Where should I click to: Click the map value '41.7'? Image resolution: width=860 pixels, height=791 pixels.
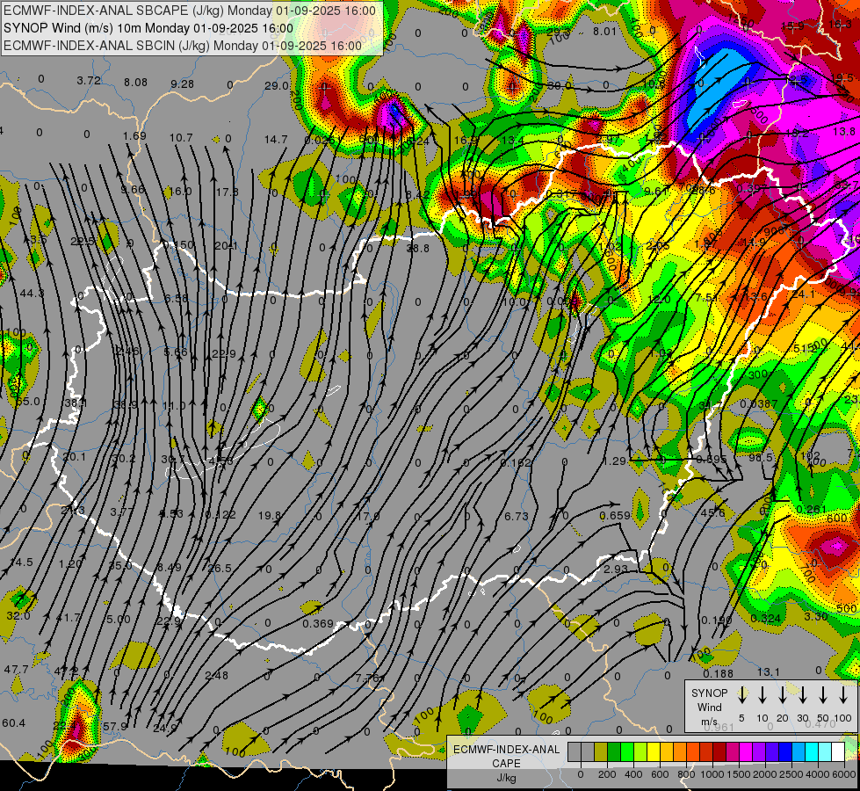coord(69,618)
